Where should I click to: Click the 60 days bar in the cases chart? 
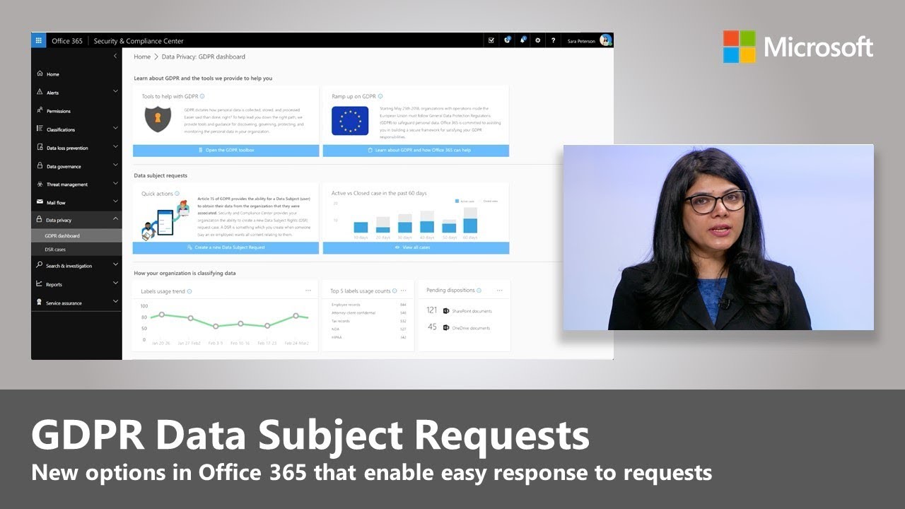coord(470,221)
